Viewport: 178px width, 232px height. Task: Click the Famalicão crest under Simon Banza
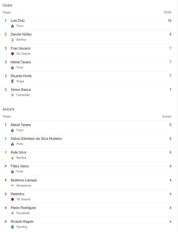point(12,95)
